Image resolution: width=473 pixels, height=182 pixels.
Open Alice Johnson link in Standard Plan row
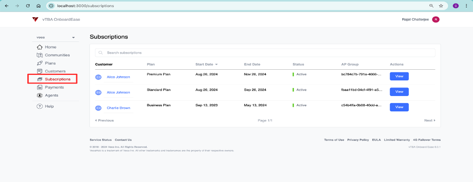(x=118, y=93)
